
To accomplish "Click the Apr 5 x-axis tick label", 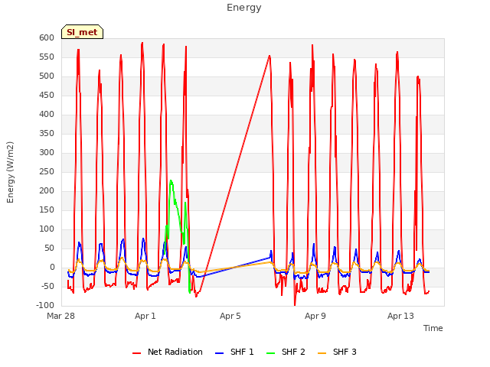I will click(x=230, y=316).
